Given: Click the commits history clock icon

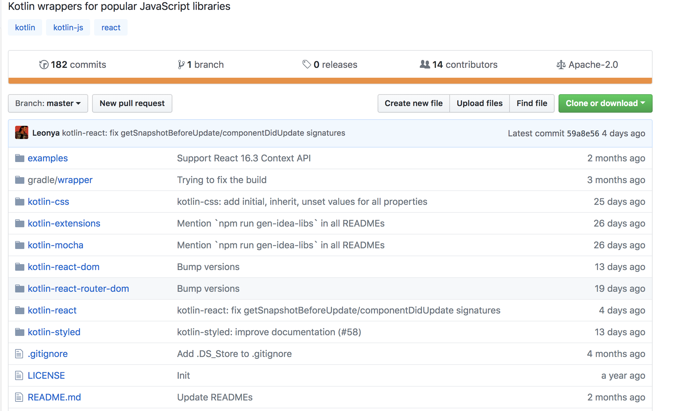Looking at the screenshot, I should click(44, 65).
